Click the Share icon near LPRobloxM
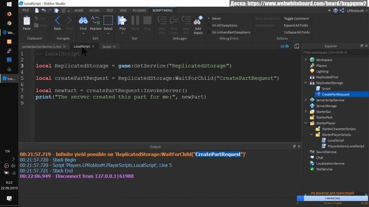The image size is (369, 207). (x=342, y=10)
